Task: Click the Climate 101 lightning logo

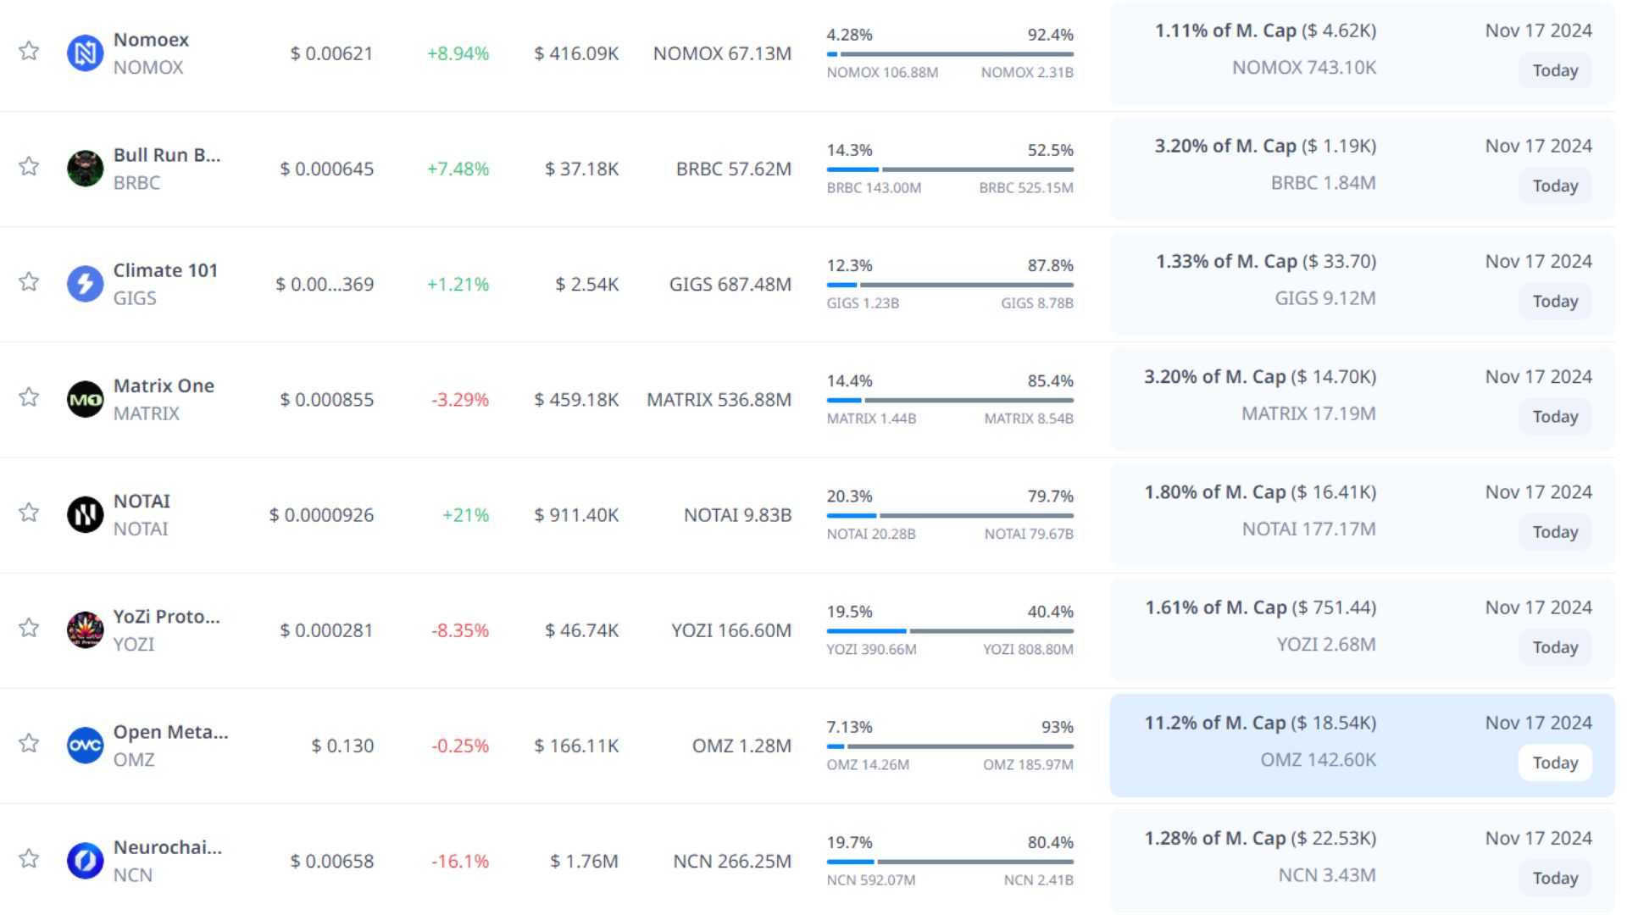Action: (85, 284)
